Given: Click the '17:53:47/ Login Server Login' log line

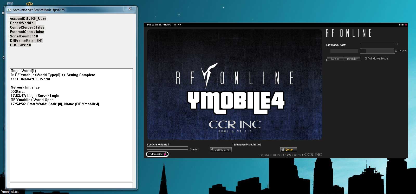Looking at the screenshot, I should click(35, 96).
